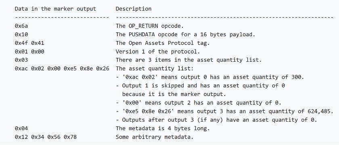
Task: Click 'The Open Assets Protocol tag.' text
Action: (163, 43)
